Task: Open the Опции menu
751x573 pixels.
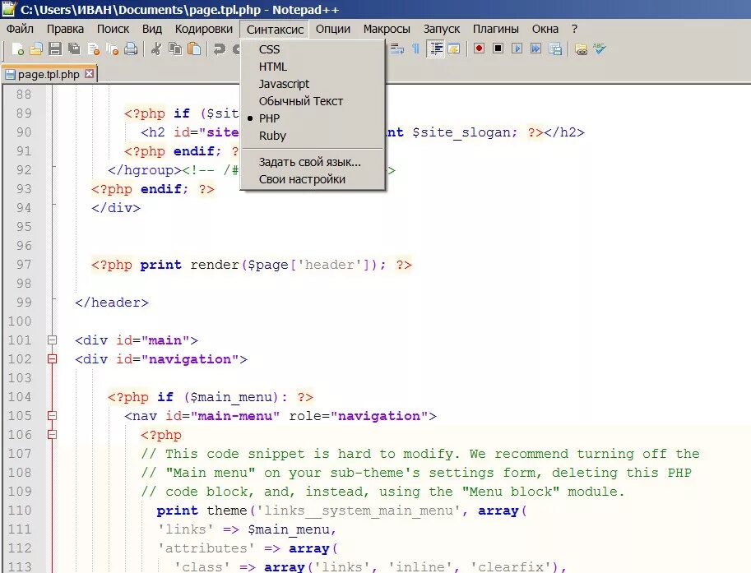Action: click(333, 30)
